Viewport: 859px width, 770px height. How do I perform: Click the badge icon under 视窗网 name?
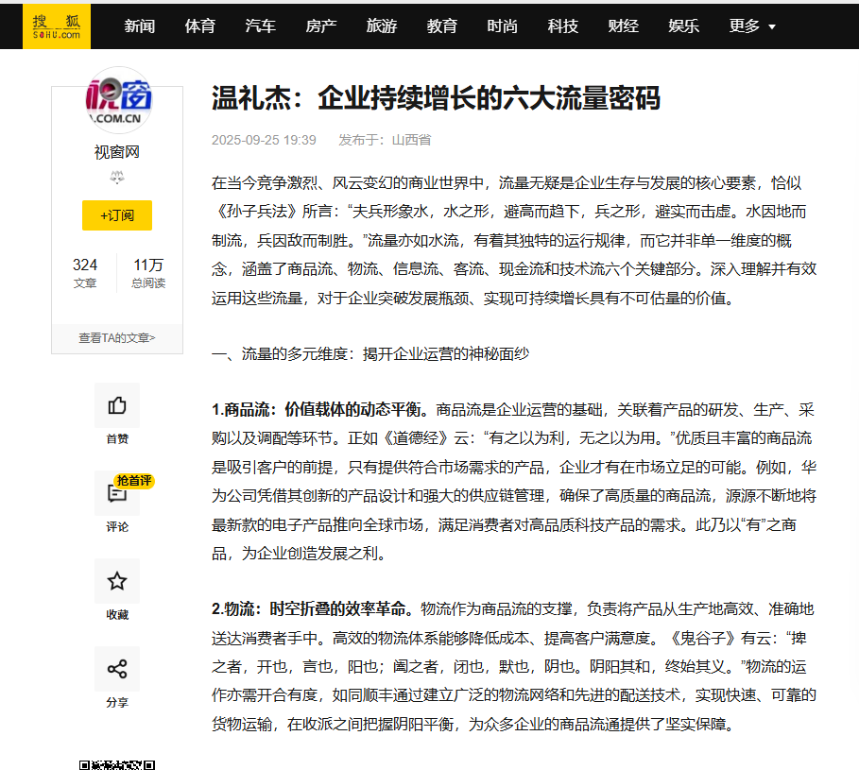tap(117, 177)
